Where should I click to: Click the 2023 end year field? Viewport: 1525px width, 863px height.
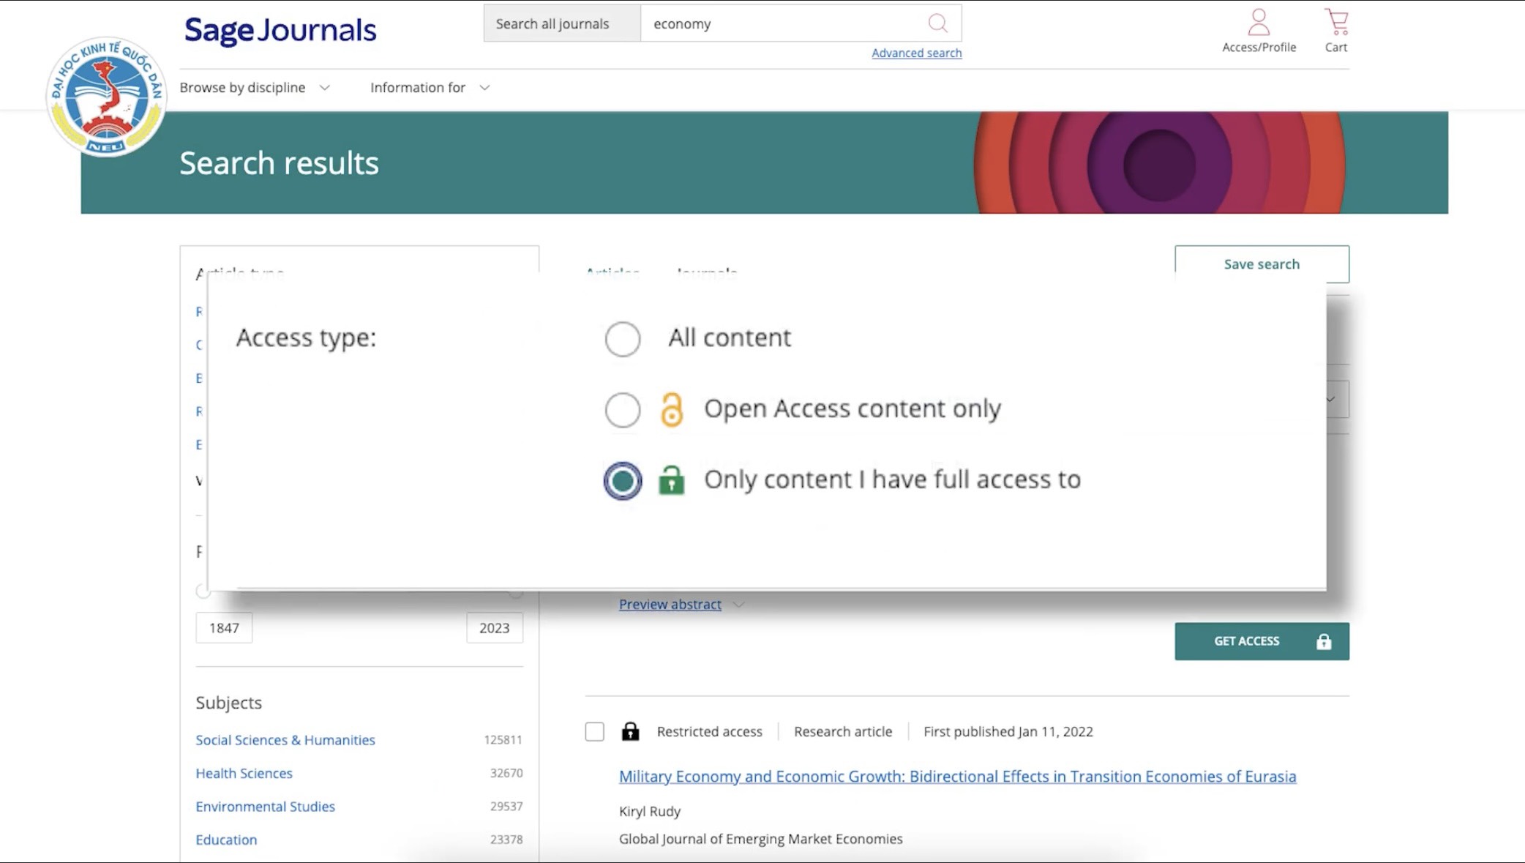pos(495,628)
